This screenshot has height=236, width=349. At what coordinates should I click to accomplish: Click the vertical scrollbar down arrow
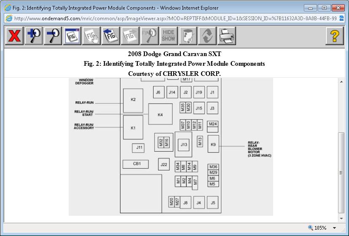pyautogui.click(x=341, y=219)
